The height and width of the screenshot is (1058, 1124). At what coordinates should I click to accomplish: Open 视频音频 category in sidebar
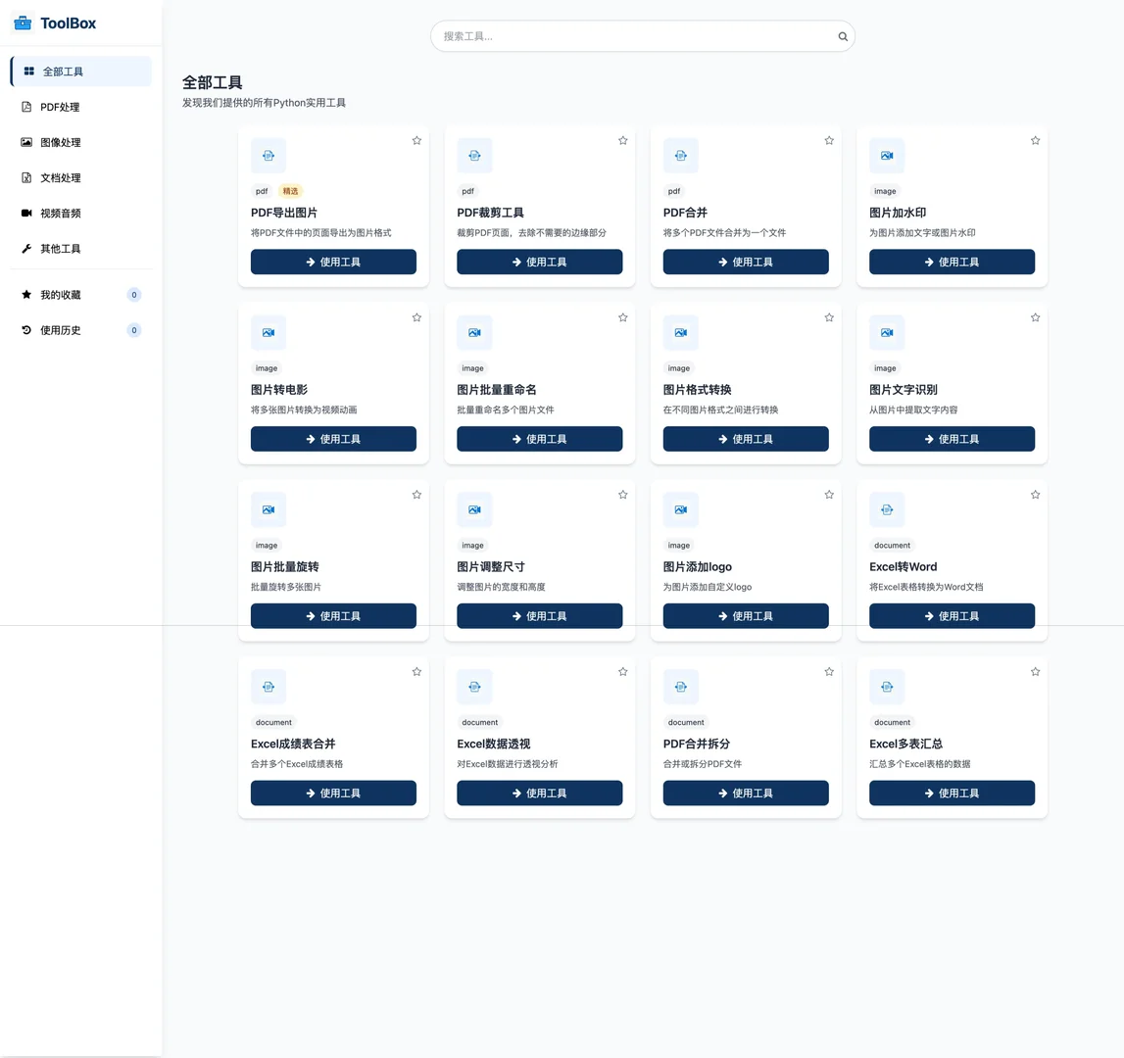pos(81,213)
